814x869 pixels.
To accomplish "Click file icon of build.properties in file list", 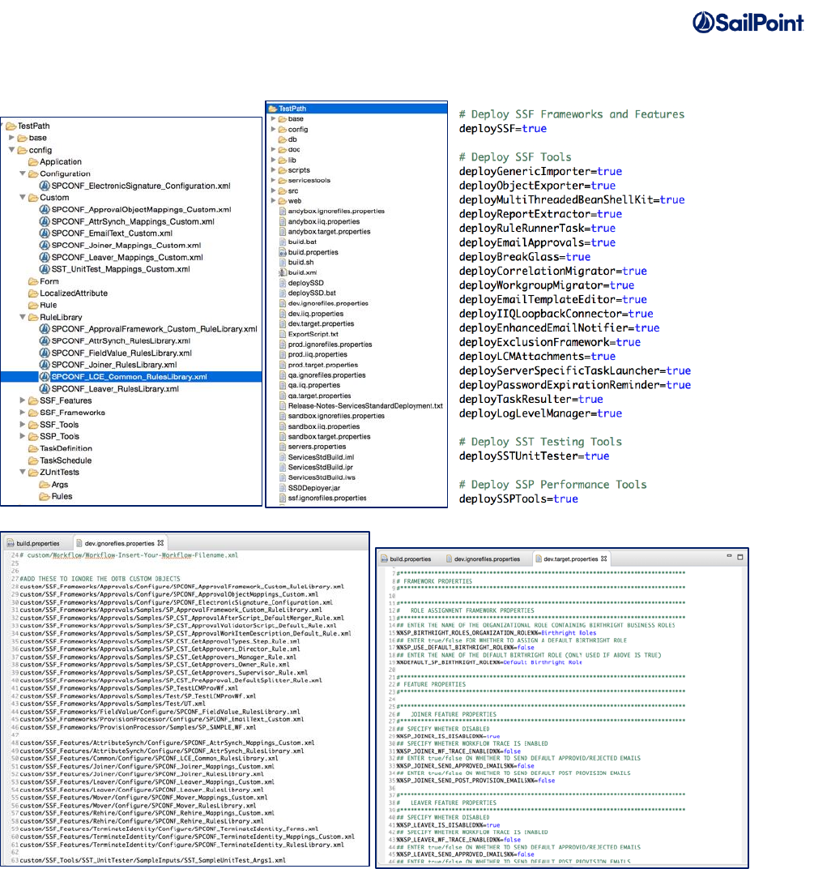I will (283, 252).
